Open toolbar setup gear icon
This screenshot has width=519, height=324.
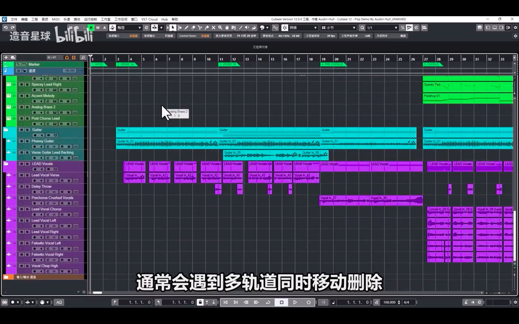[x=515, y=28]
